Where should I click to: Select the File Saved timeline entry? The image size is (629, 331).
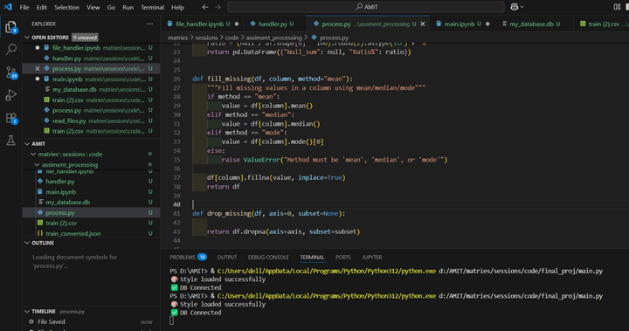click(x=91, y=321)
